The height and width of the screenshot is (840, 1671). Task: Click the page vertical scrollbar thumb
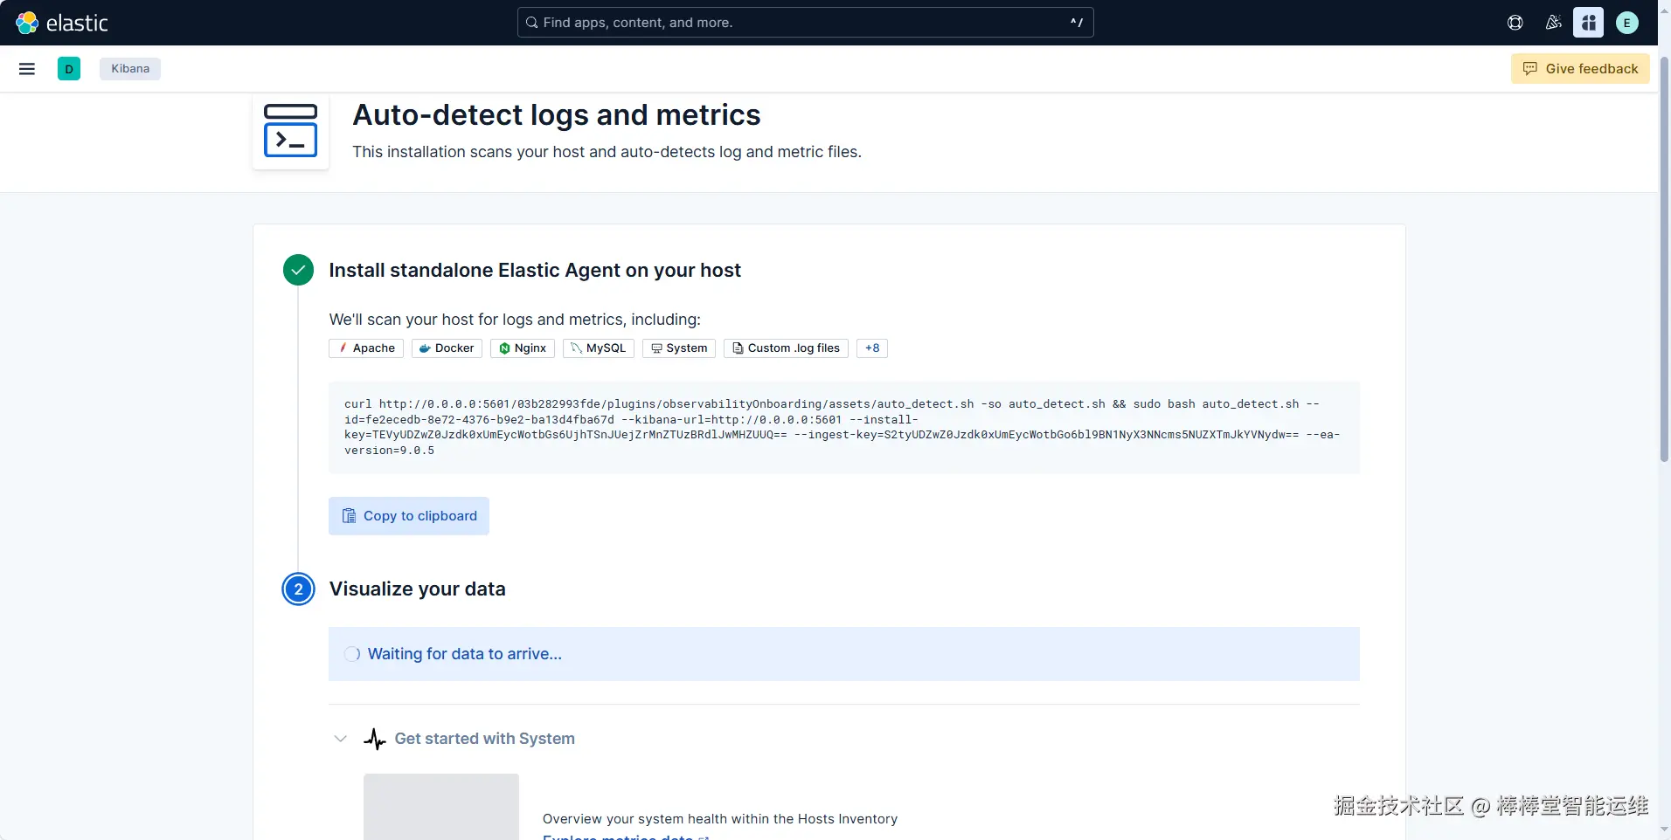pos(1664,262)
